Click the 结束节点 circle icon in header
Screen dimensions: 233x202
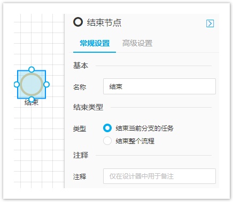(78, 22)
